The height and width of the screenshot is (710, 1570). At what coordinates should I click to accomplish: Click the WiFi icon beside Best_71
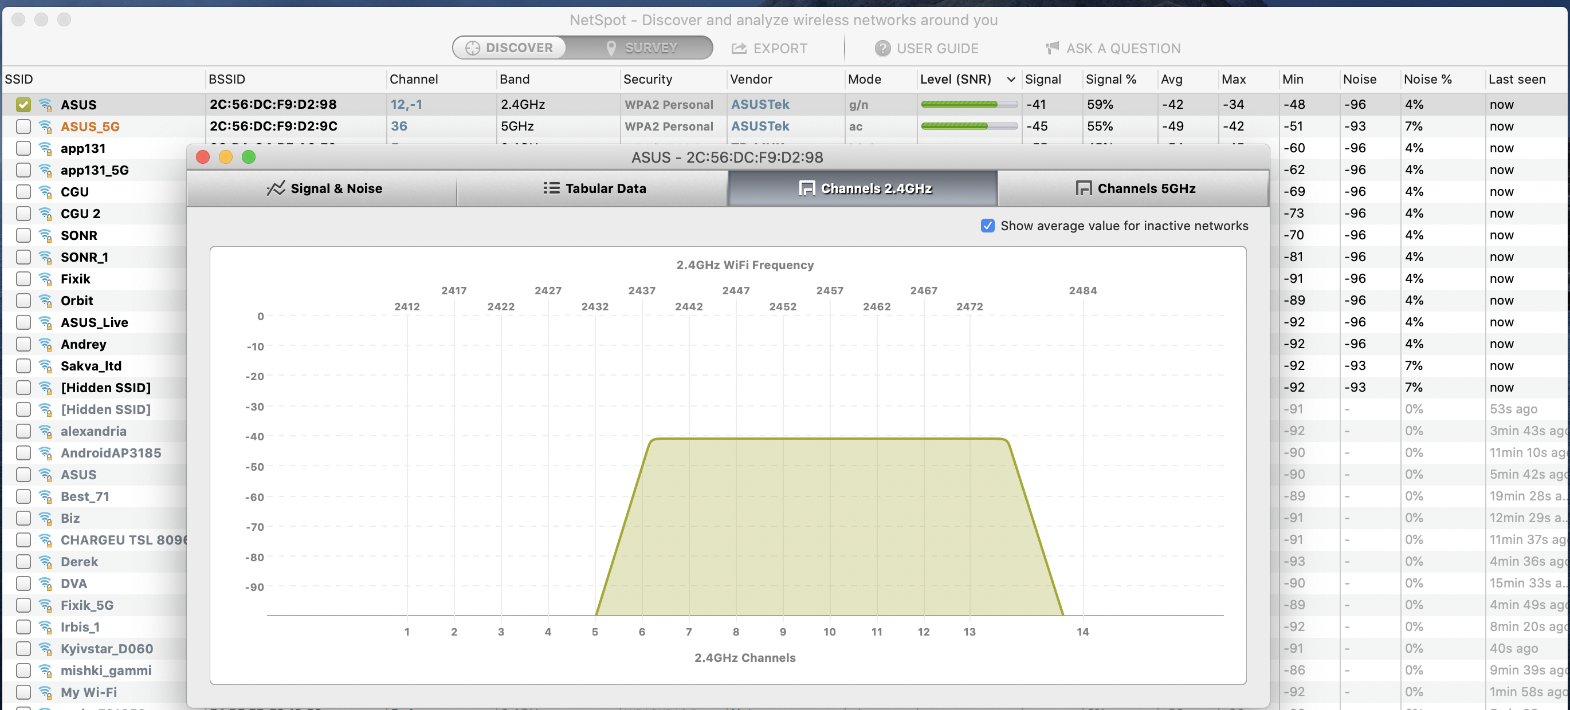[x=45, y=496]
